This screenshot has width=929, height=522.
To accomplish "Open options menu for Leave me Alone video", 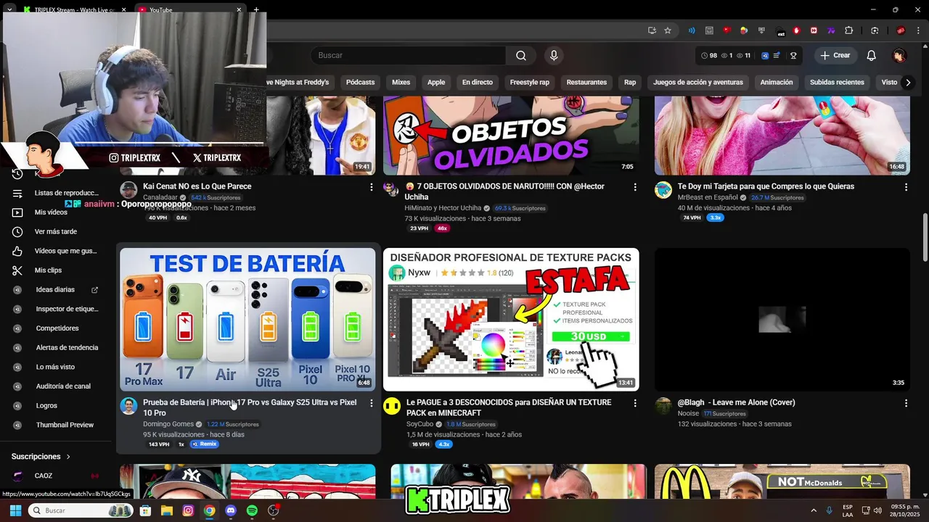I will 906,403.
